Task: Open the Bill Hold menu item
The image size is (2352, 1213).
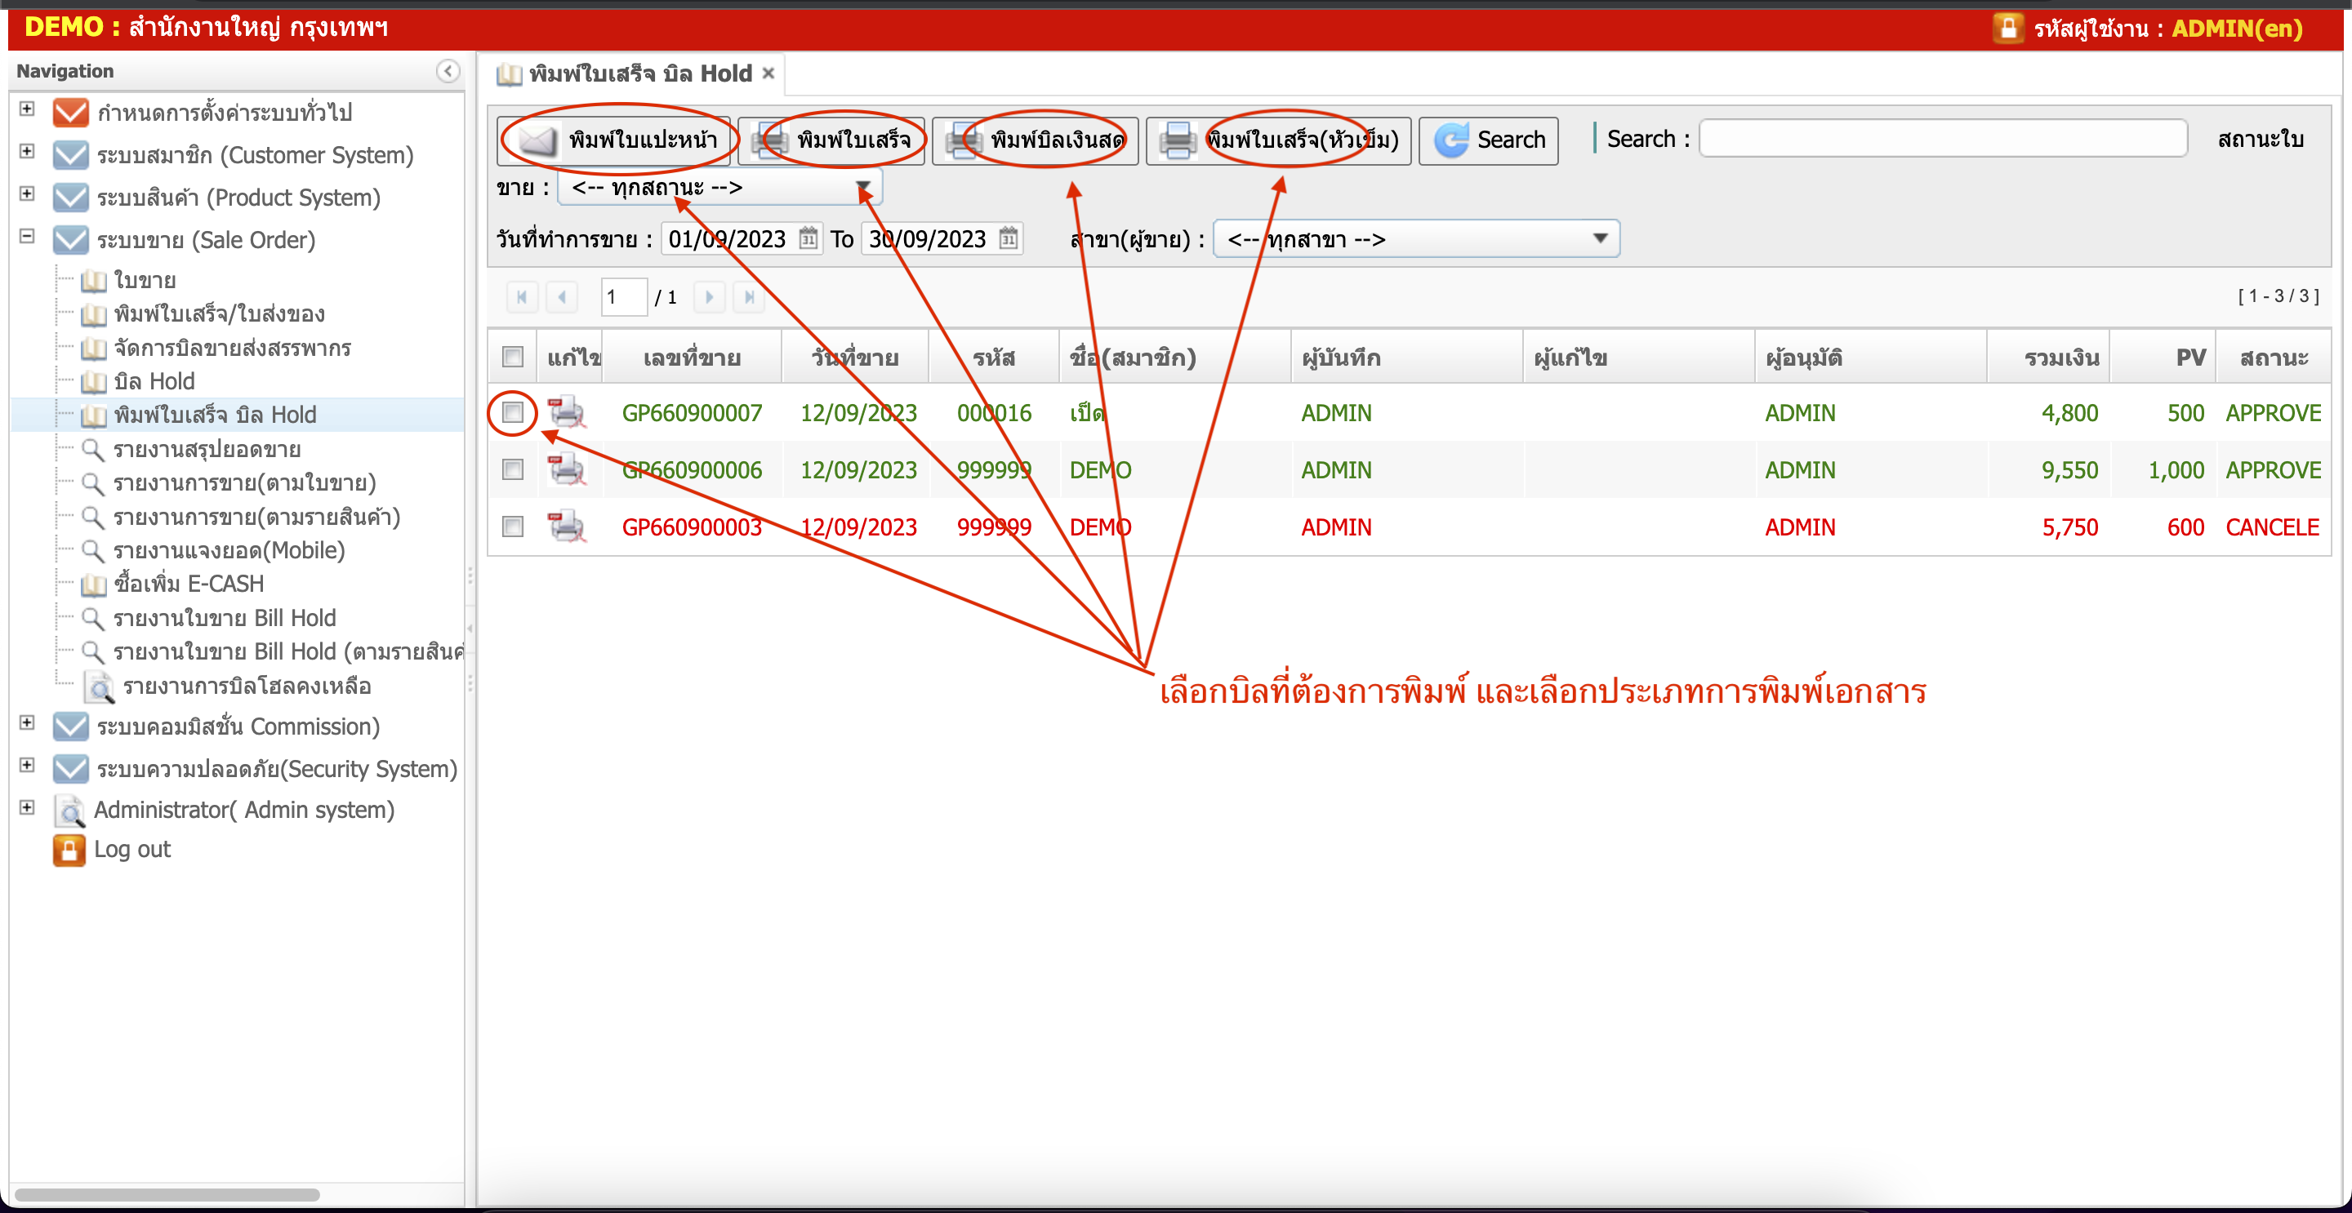Action: pos(154,381)
